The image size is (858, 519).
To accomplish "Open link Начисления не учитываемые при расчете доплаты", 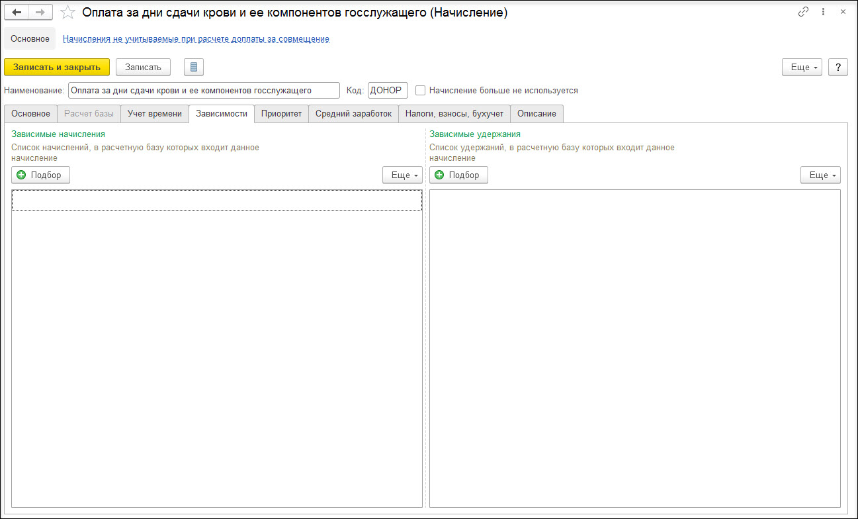I will 196,39.
